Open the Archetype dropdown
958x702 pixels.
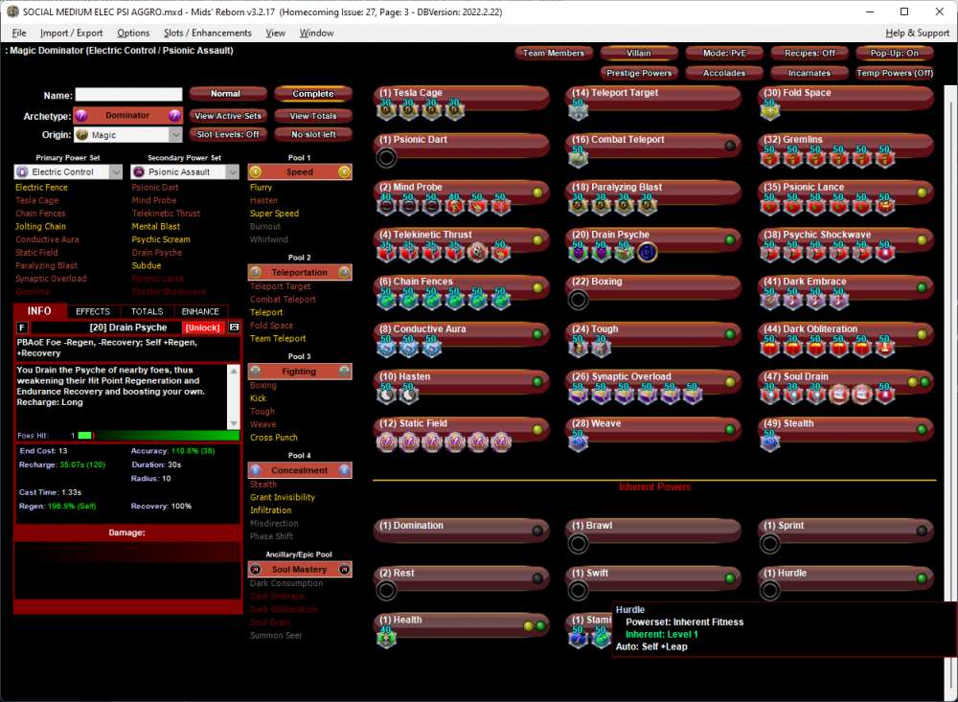128,116
